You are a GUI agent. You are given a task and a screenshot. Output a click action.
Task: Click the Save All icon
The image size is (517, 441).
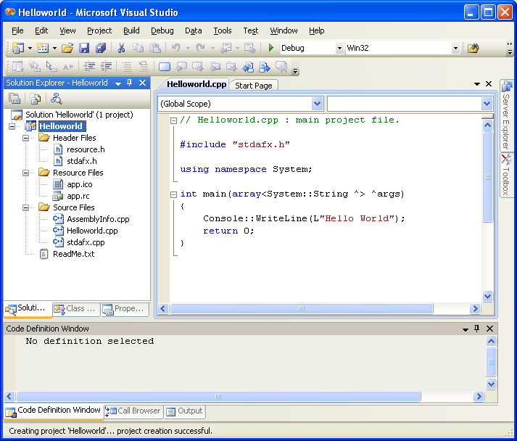coord(101,48)
